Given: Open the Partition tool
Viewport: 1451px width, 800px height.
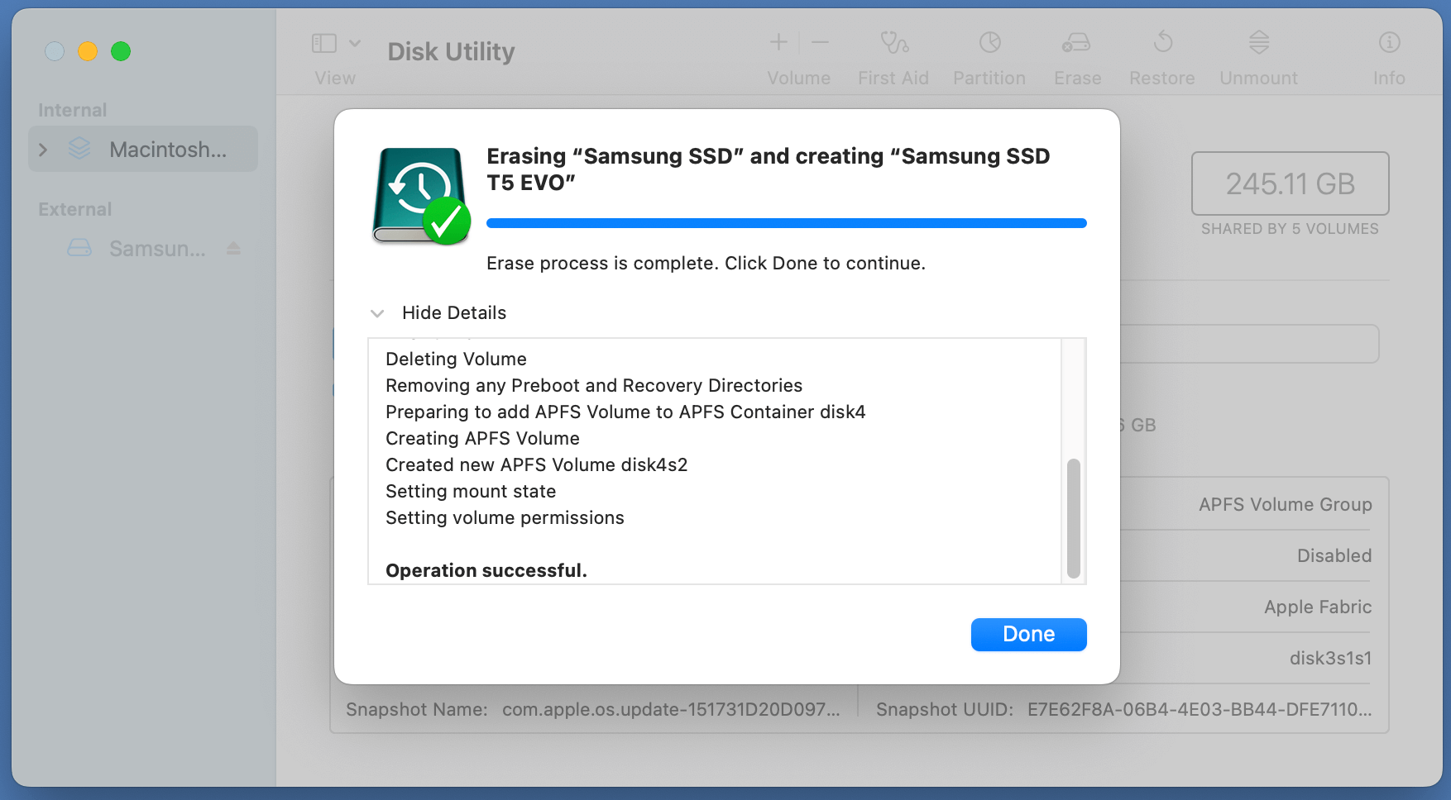Looking at the screenshot, I should pyautogui.click(x=989, y=54).
